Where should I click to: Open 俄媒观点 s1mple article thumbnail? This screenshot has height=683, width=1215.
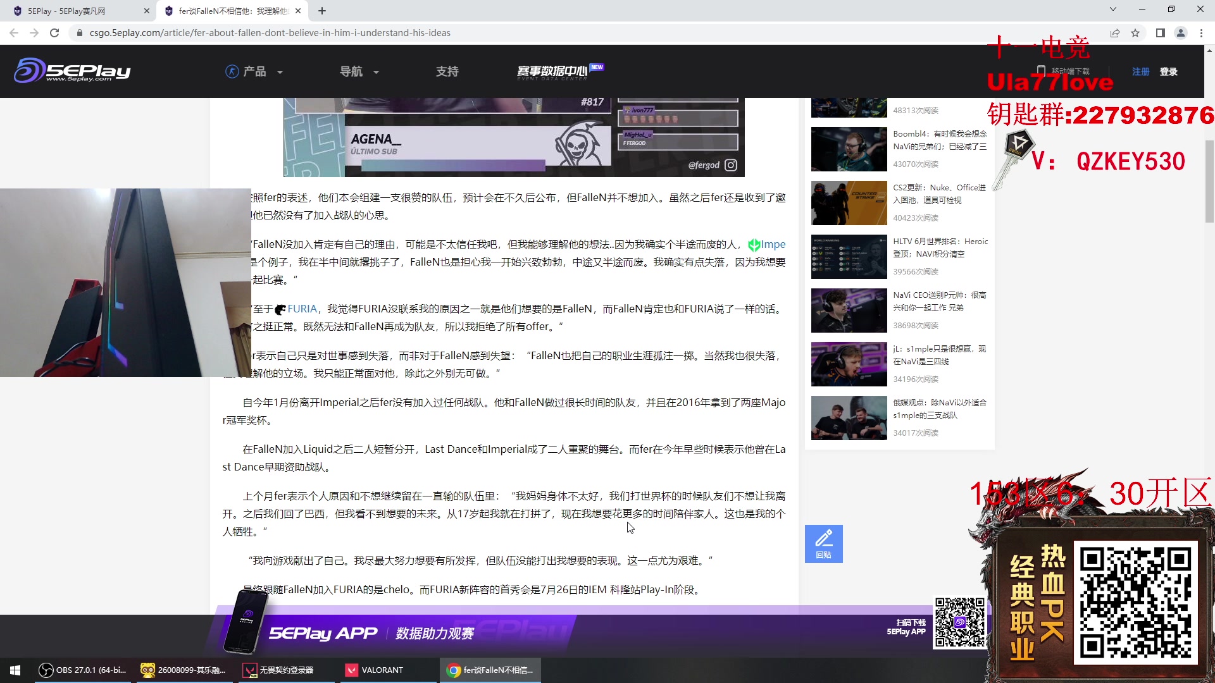pyautogui.click(x=849, y=418)
